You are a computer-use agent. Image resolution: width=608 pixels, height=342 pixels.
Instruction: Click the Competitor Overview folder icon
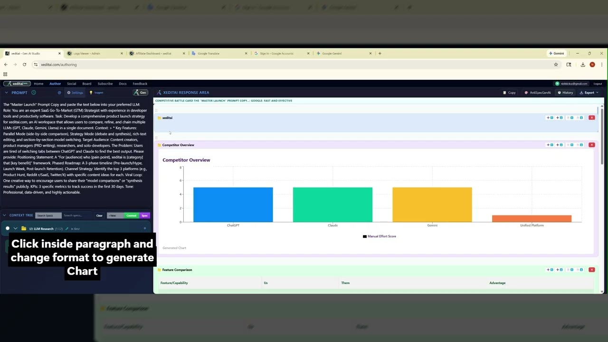tap(159, 145)
